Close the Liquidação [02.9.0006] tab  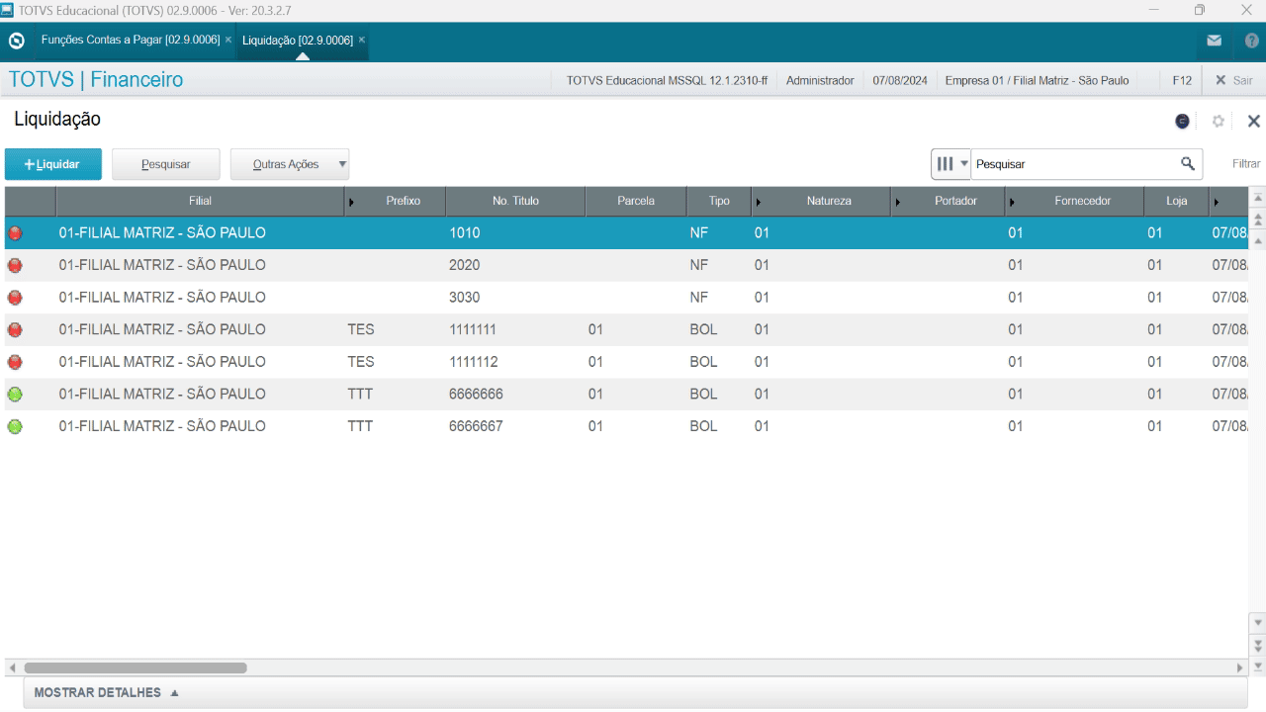362,40
